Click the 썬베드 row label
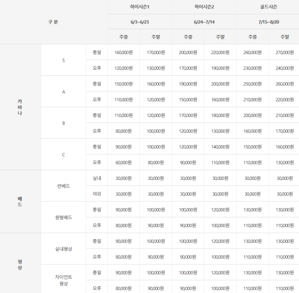 point(63,186)
